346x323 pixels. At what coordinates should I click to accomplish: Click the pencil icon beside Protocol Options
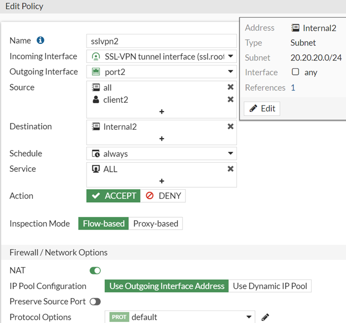(x=265, y=318)
